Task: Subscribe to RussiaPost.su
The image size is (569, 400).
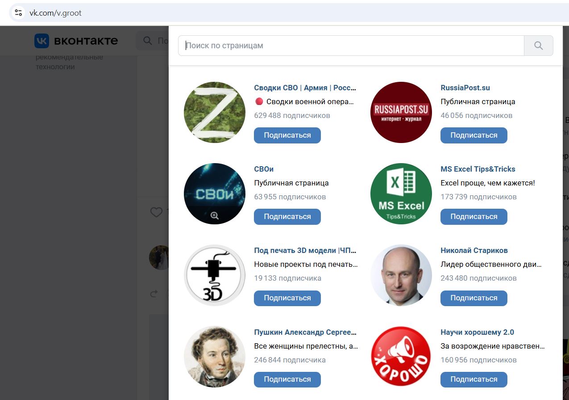Action: tap(474, 135)
